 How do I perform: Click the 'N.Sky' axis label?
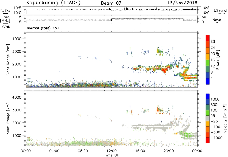pos(5,10)
